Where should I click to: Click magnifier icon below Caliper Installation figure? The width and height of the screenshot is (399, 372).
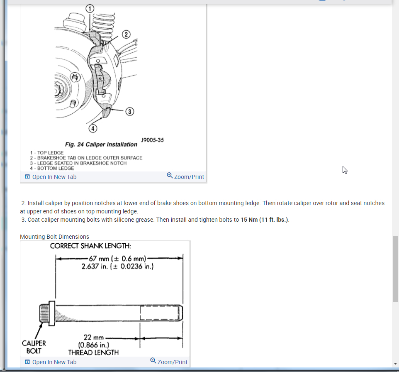170,176
